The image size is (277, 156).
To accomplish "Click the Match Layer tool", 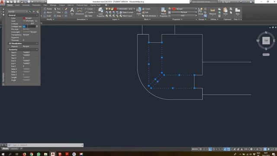I will [126, 16].
